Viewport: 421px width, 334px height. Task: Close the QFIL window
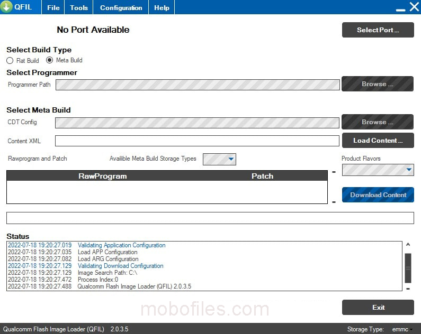(414, 7)
